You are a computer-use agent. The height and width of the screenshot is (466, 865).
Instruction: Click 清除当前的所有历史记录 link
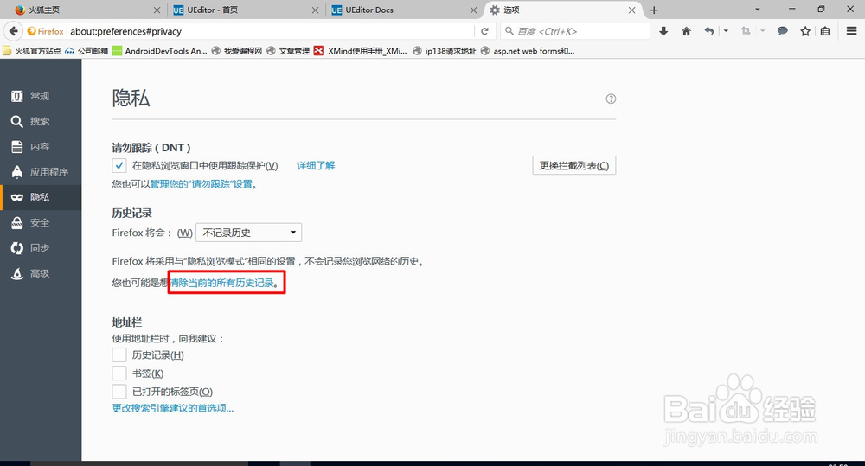221,283
